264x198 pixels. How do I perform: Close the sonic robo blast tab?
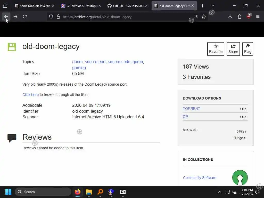tap(53, 6)
